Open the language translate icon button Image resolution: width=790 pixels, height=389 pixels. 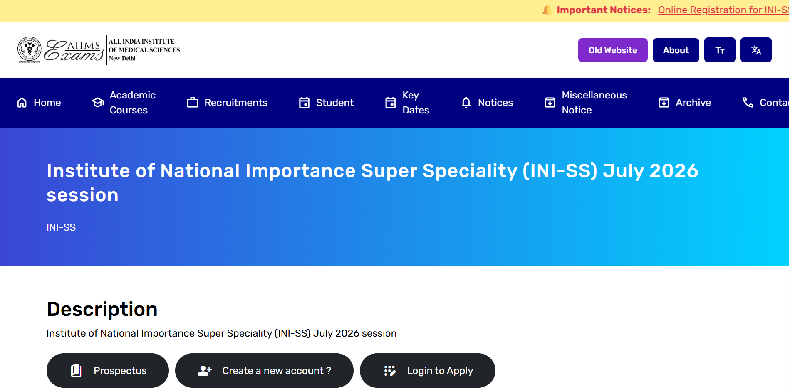(x=755, y=50)
